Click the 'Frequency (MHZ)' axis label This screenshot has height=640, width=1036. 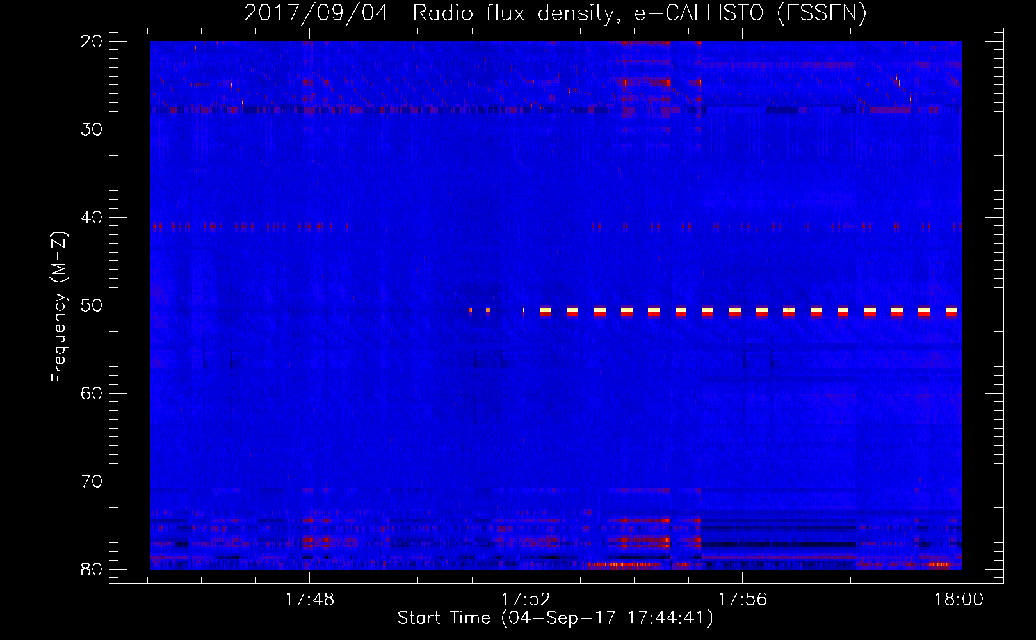tap(59, 307)
